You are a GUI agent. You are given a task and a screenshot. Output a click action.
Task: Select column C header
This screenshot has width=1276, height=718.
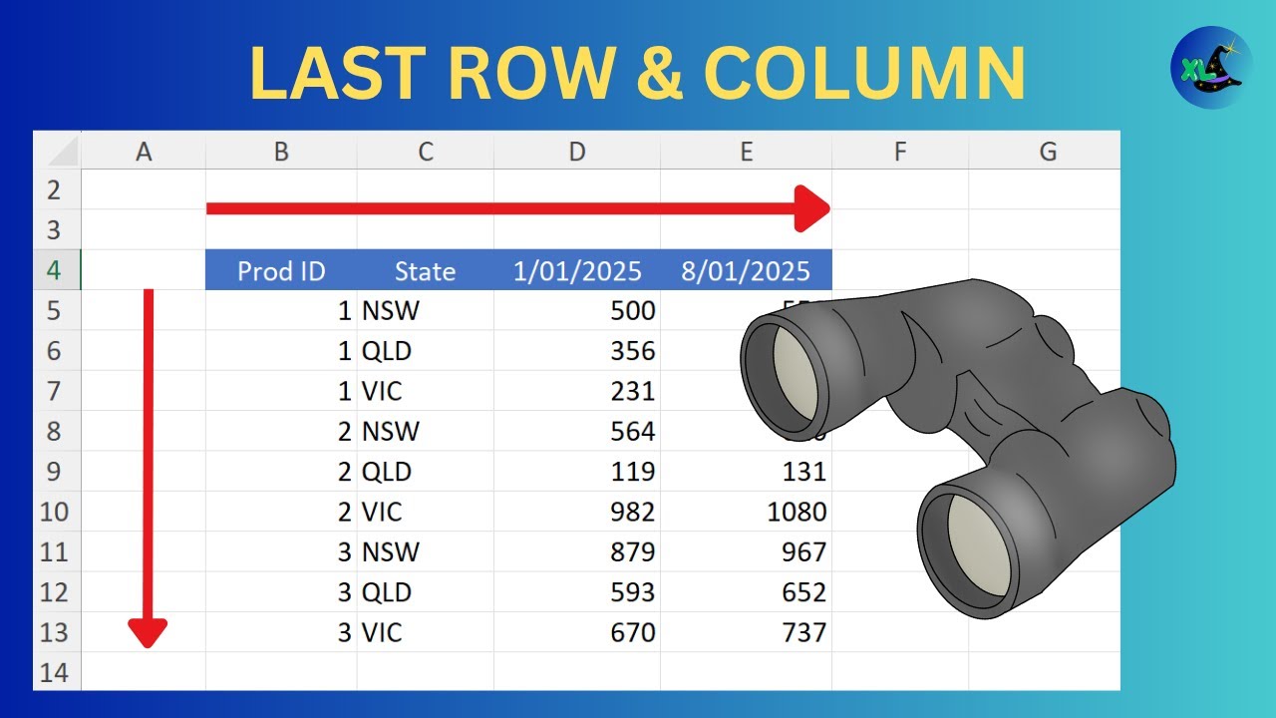[x=426, y=151]
